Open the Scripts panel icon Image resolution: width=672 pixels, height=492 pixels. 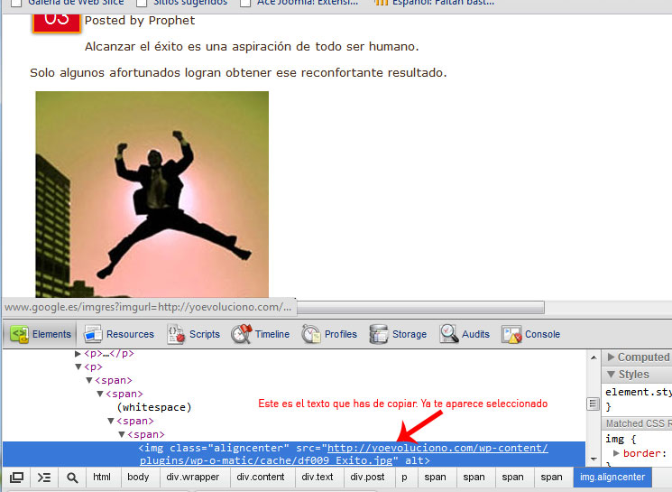point(176,334)
